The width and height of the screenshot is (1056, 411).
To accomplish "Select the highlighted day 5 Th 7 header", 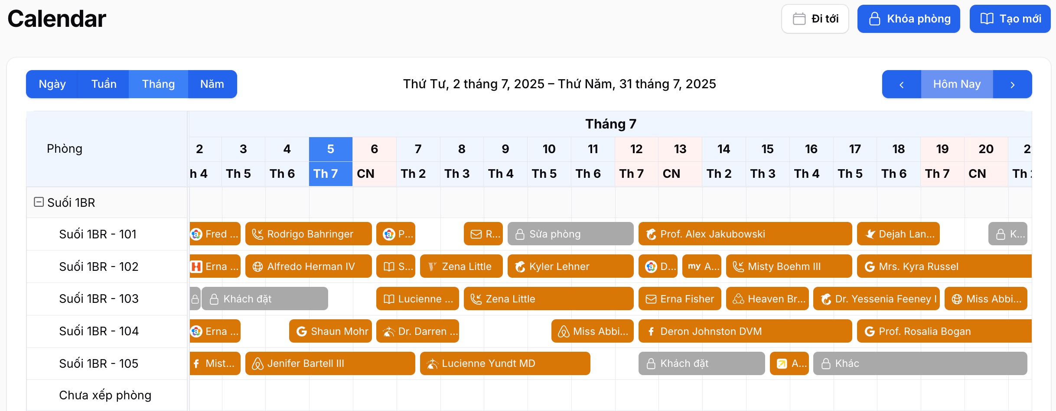I will tap(330, 161).
